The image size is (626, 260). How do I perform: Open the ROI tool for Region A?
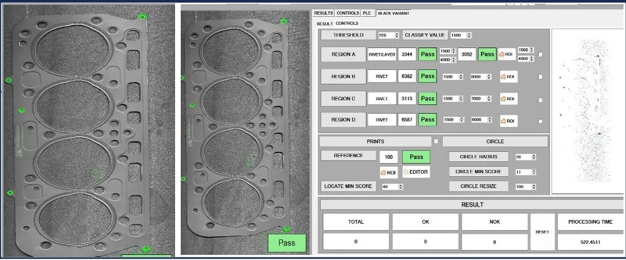point(505,54)
